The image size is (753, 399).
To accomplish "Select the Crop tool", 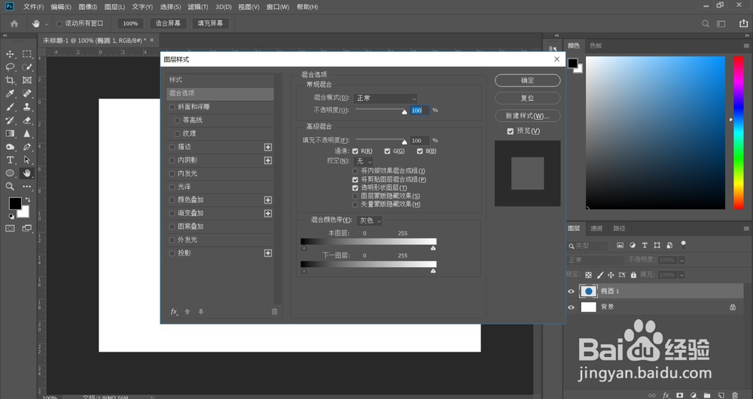I will coord(10,81).
